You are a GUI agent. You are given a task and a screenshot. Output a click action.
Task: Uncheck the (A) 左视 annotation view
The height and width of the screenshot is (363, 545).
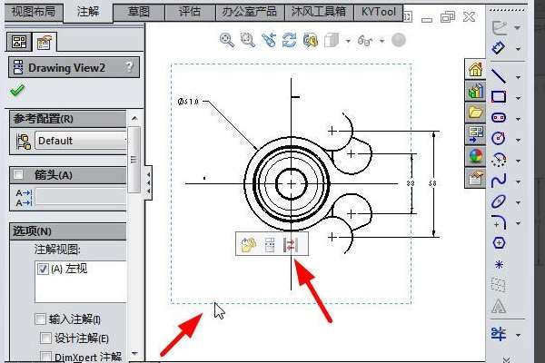[43, 269]
